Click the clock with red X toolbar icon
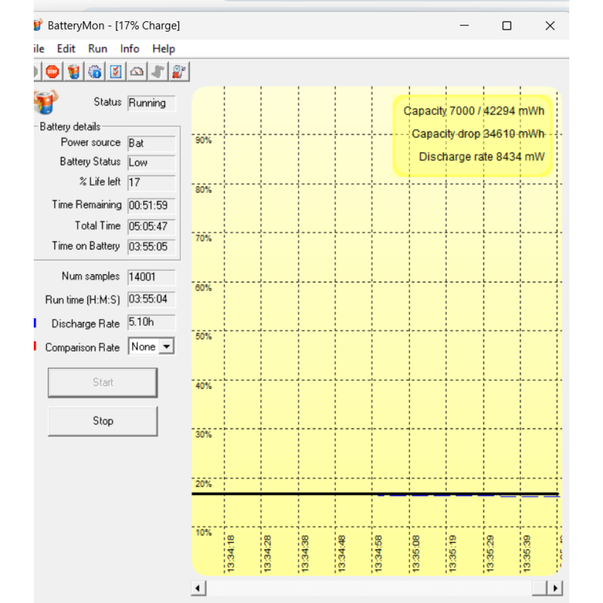 pyautogui.click(x=179, y=72)
